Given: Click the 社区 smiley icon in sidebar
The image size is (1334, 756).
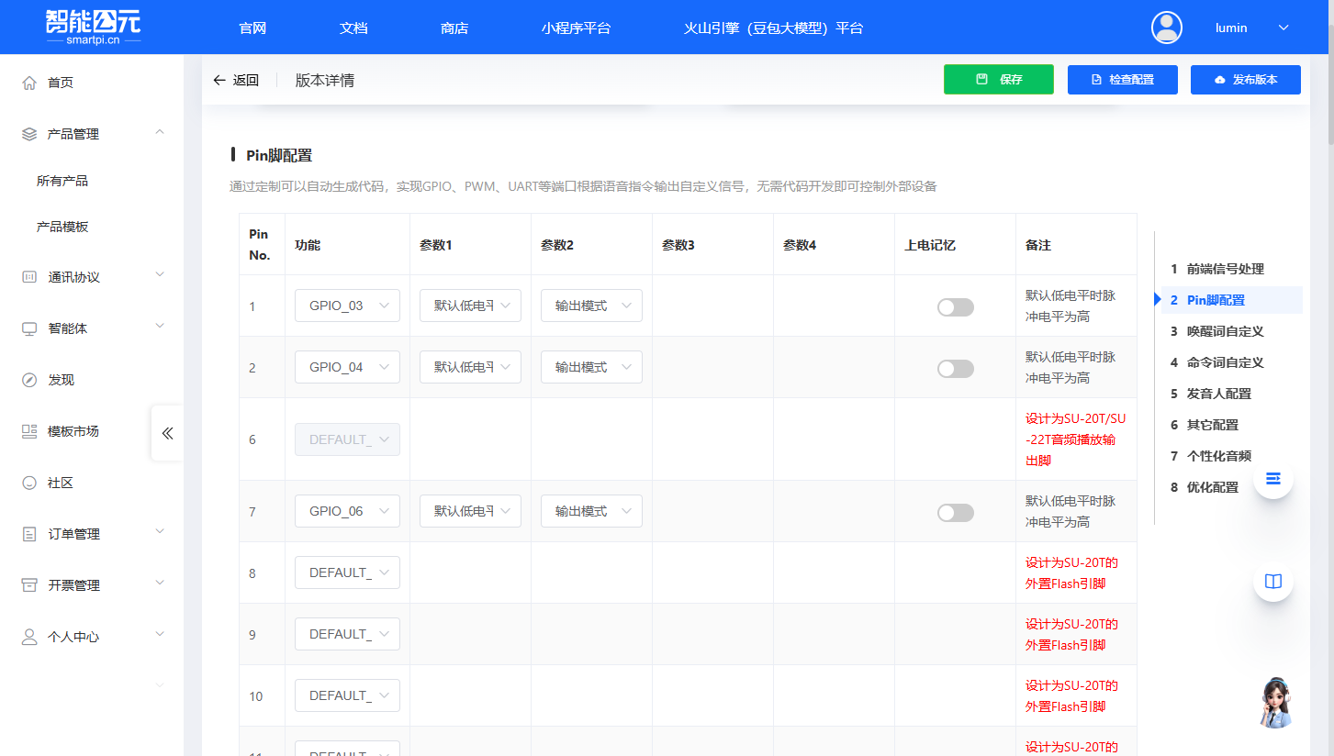Looking at the screenshot, I should [x=29, y=483].
